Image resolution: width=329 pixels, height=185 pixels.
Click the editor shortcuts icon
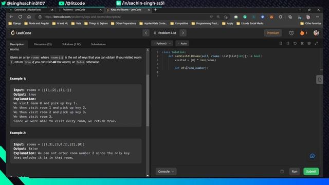(302, 43)
